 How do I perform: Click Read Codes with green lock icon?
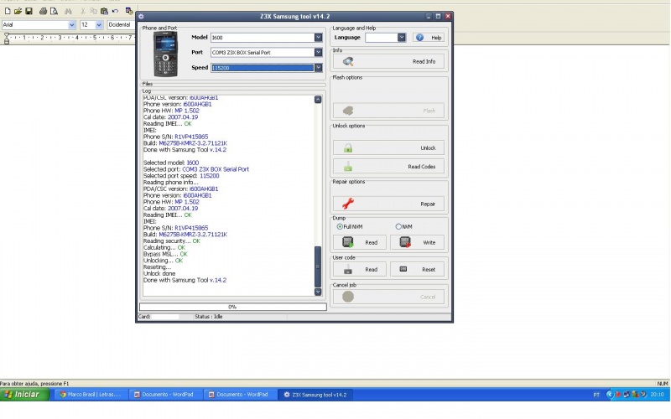388,166
